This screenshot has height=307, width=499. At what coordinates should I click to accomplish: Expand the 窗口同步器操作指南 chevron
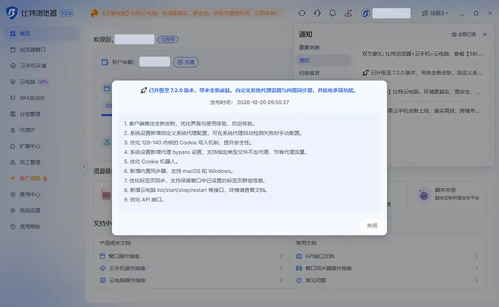point(477,268)
